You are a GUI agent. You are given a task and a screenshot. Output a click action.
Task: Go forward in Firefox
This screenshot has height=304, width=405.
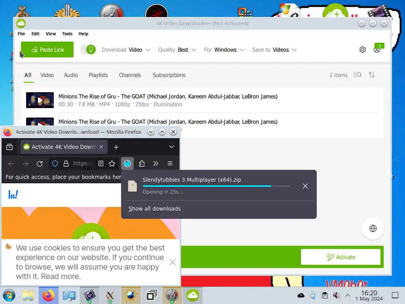25,163
